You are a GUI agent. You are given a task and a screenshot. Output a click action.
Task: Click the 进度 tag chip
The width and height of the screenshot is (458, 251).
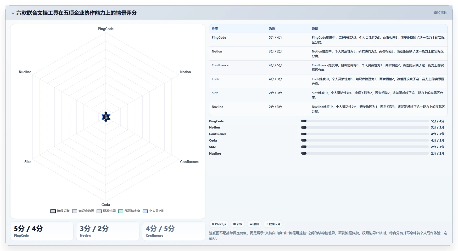click(254, 224)
